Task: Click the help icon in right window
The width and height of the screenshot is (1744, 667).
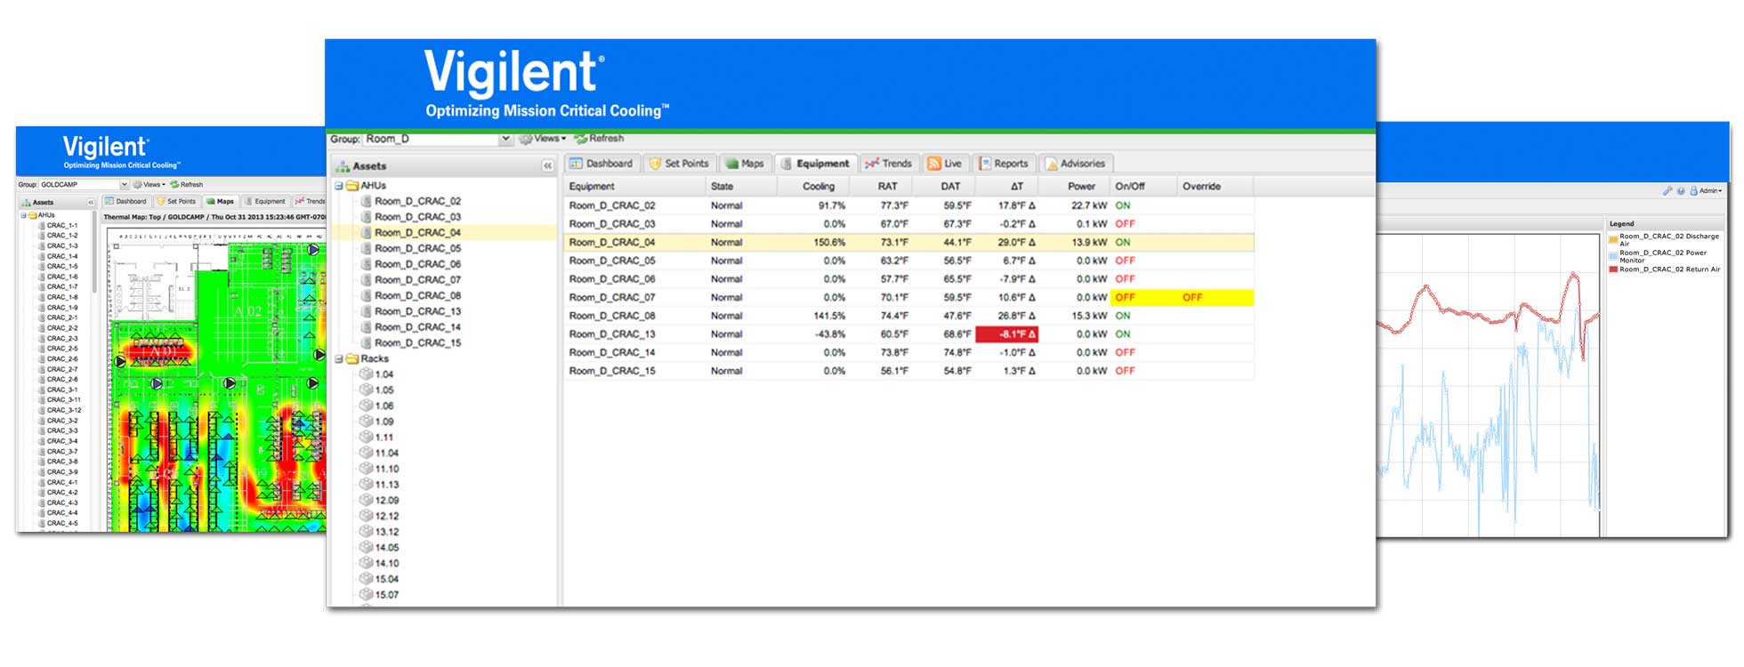Action: (x=1681, y=190)
